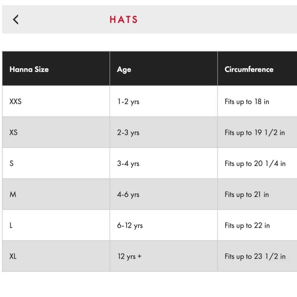Select the Fits up to 18 in cell

point(247,102)
